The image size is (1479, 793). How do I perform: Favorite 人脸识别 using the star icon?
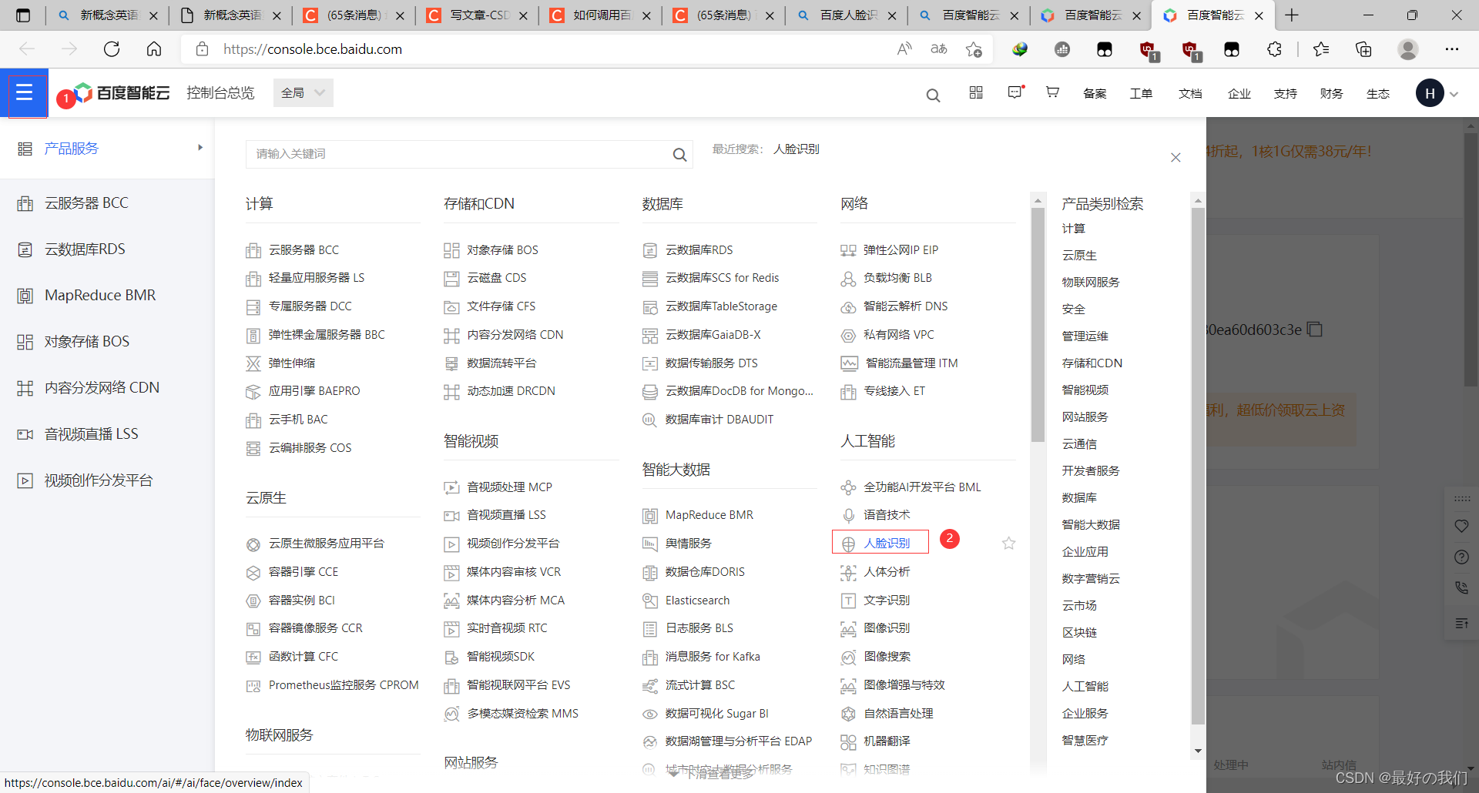click(1009, 544)
